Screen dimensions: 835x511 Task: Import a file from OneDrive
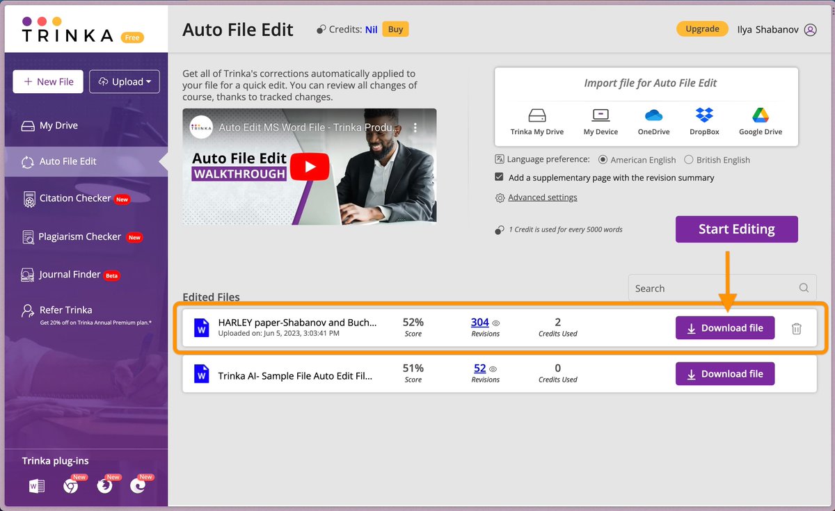point(653,120)
